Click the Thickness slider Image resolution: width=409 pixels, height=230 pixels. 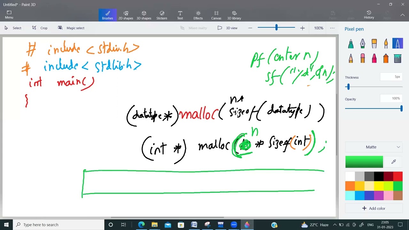point(374,87)
